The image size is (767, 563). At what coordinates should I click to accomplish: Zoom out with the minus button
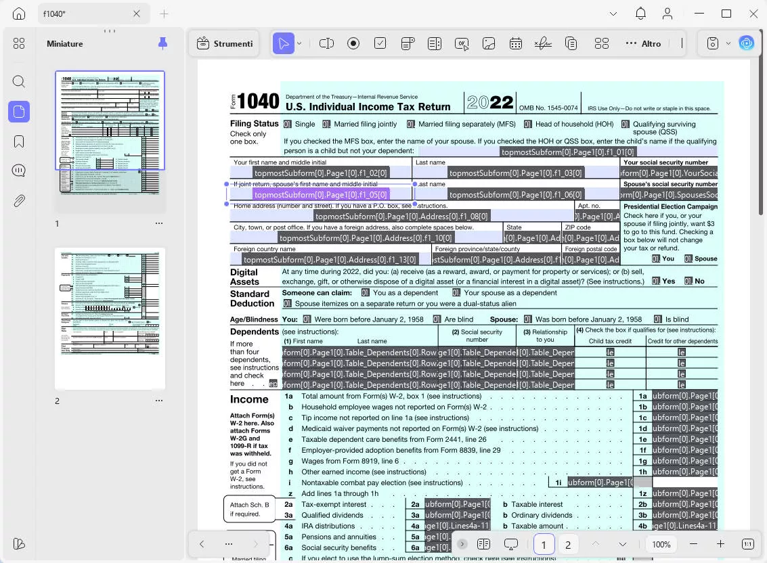693,544
